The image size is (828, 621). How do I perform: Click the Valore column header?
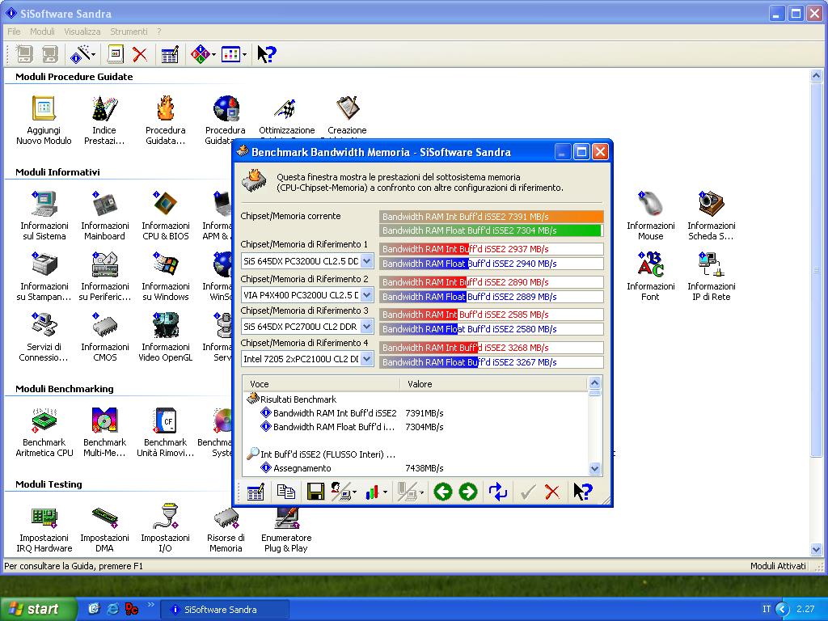(492, 384)
